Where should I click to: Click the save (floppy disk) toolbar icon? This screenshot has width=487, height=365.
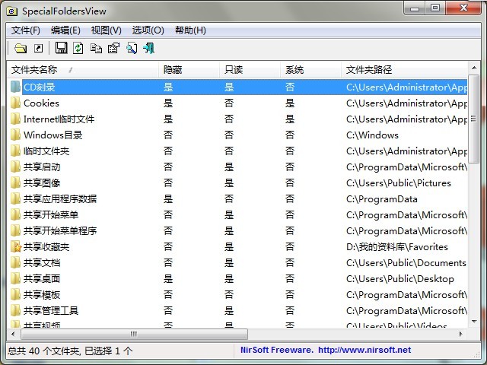(x=62, y=49)
